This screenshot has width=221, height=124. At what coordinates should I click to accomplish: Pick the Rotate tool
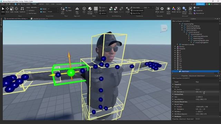[17, 10]
